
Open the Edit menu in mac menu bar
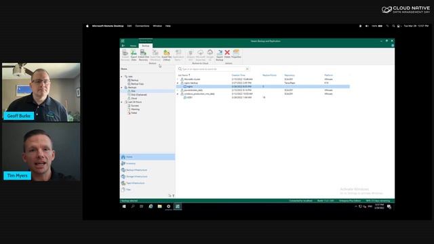[130, 26]
